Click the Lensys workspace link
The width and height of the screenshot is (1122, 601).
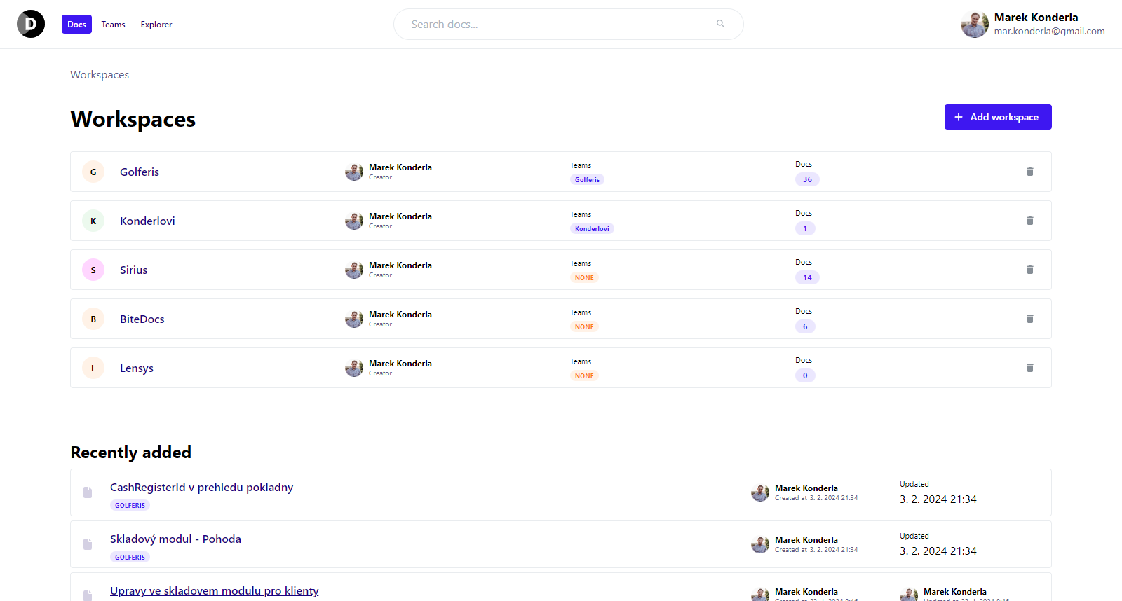(x=136, y=368)
